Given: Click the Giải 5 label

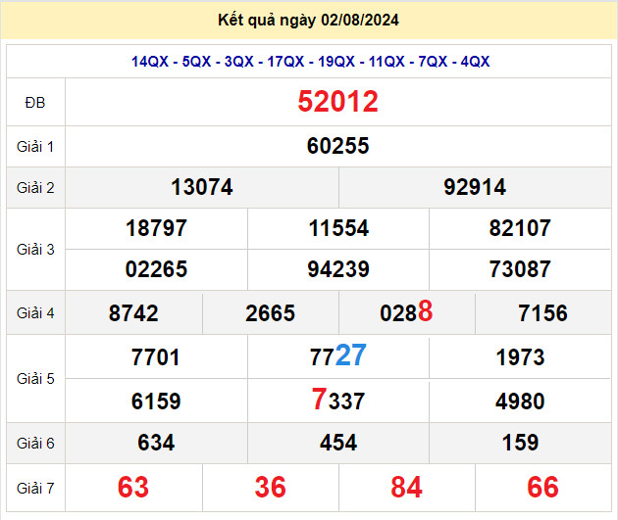Looking at the screenshot, I should (x=35, y=379).
